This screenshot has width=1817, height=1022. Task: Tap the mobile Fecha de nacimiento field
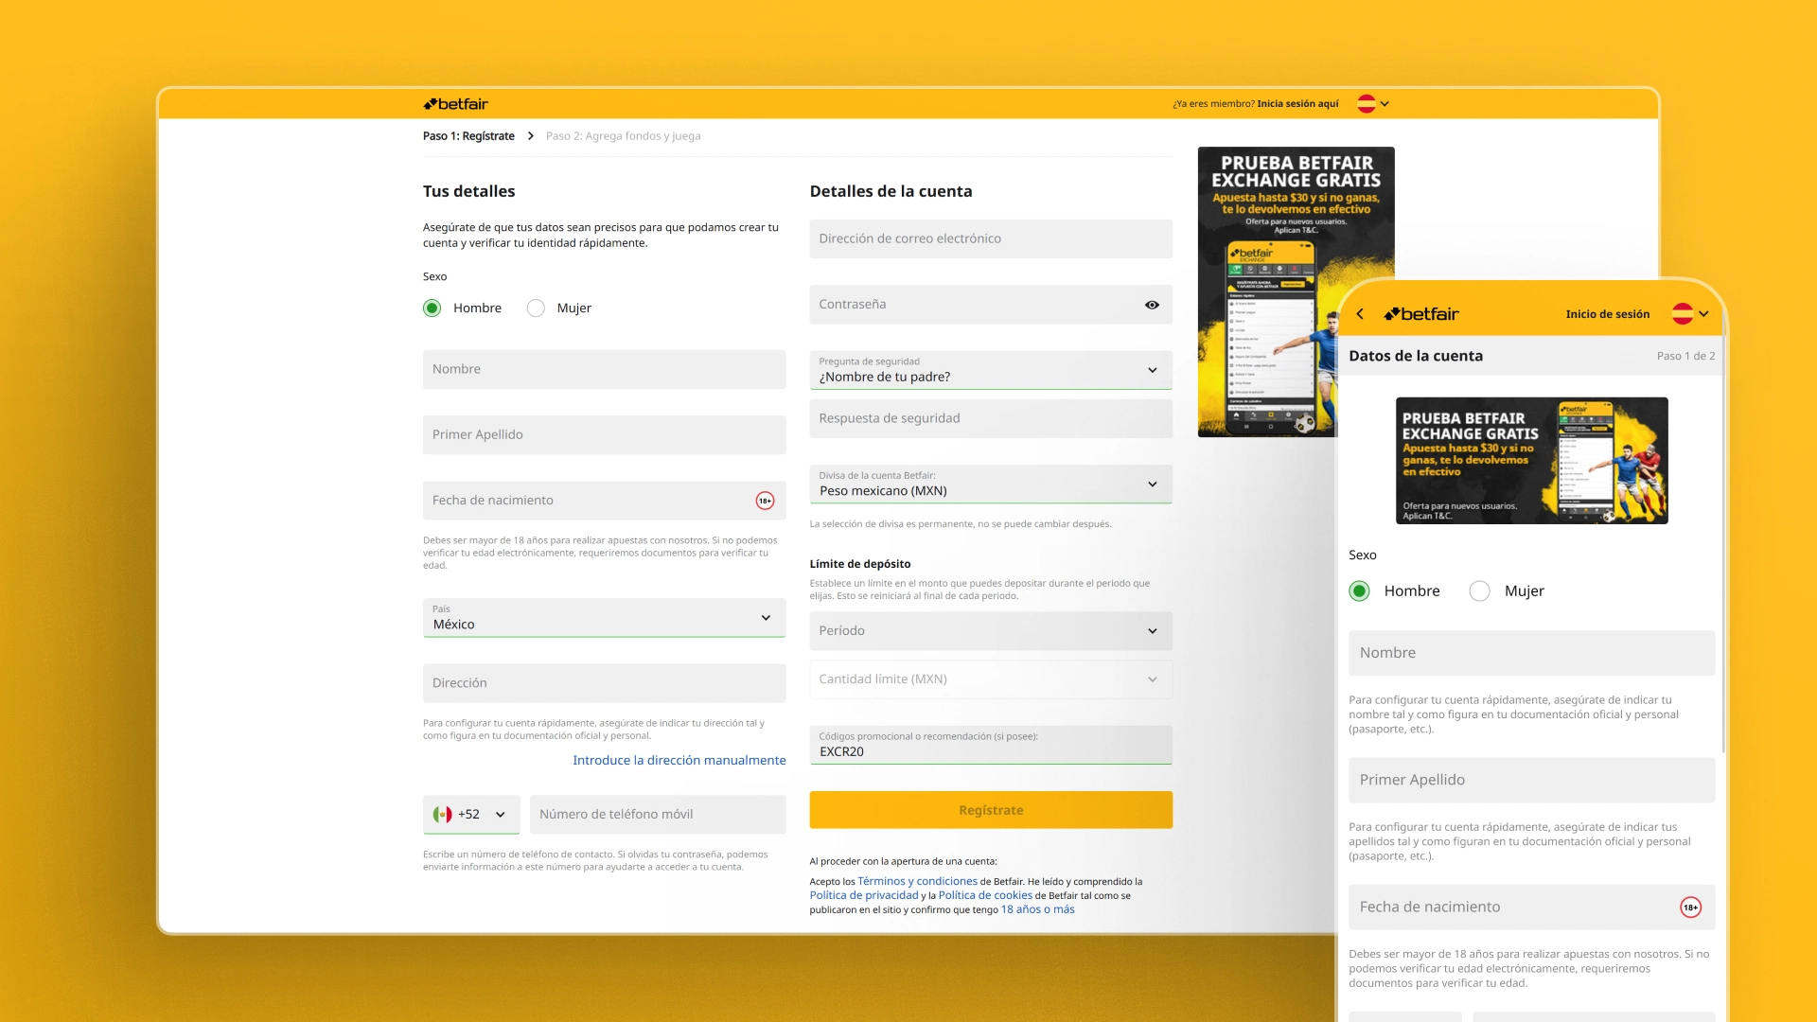[1531, 907]
